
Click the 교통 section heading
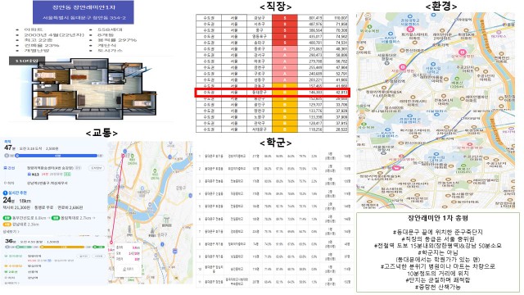102,133
